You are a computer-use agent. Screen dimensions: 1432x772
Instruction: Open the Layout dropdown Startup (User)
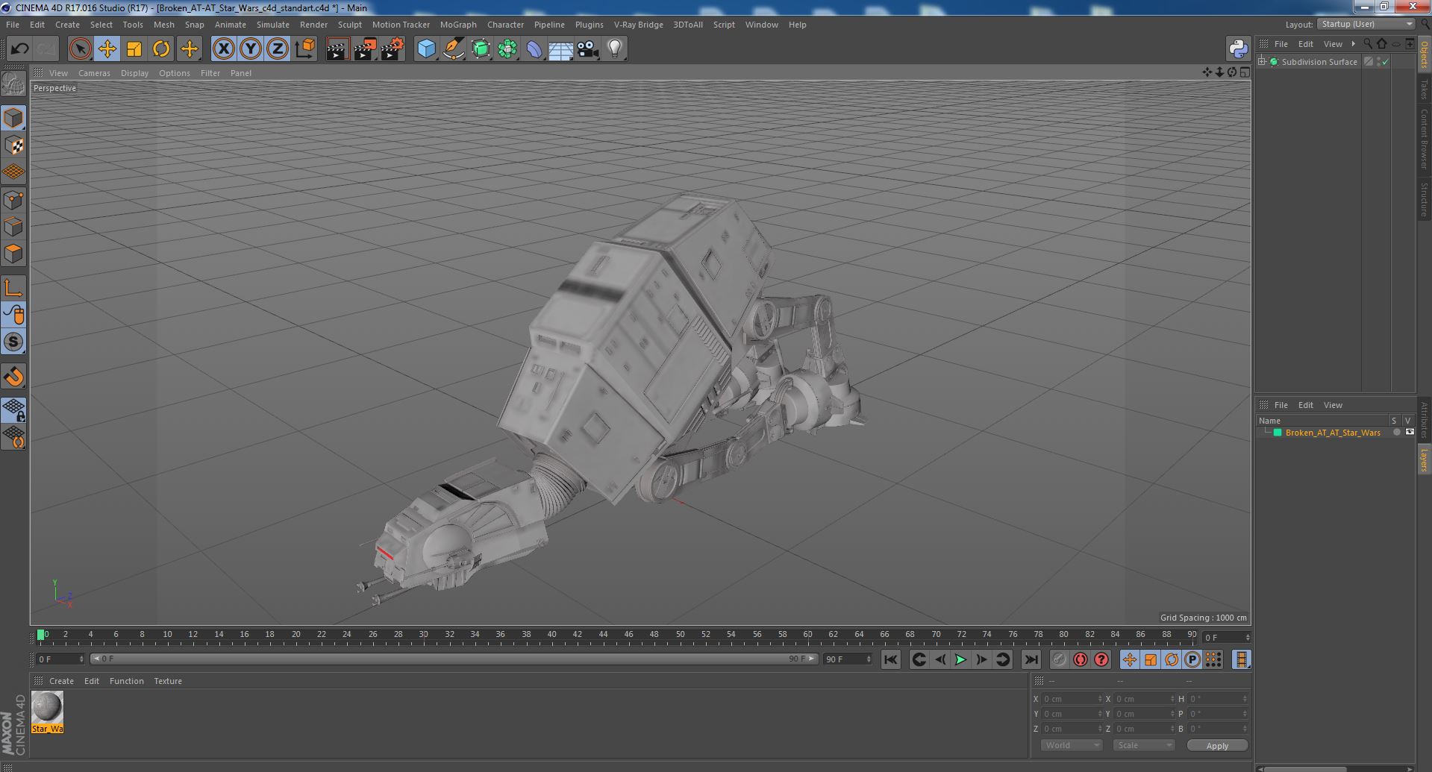coord(1366,25)
